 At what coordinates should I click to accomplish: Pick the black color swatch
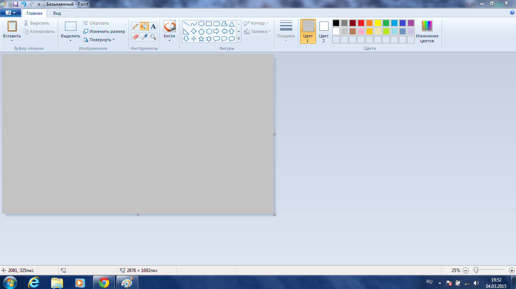tap(336, 23)
